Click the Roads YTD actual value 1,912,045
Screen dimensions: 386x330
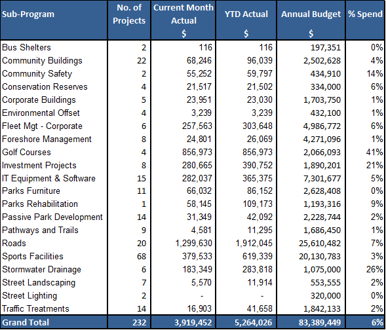254,244
